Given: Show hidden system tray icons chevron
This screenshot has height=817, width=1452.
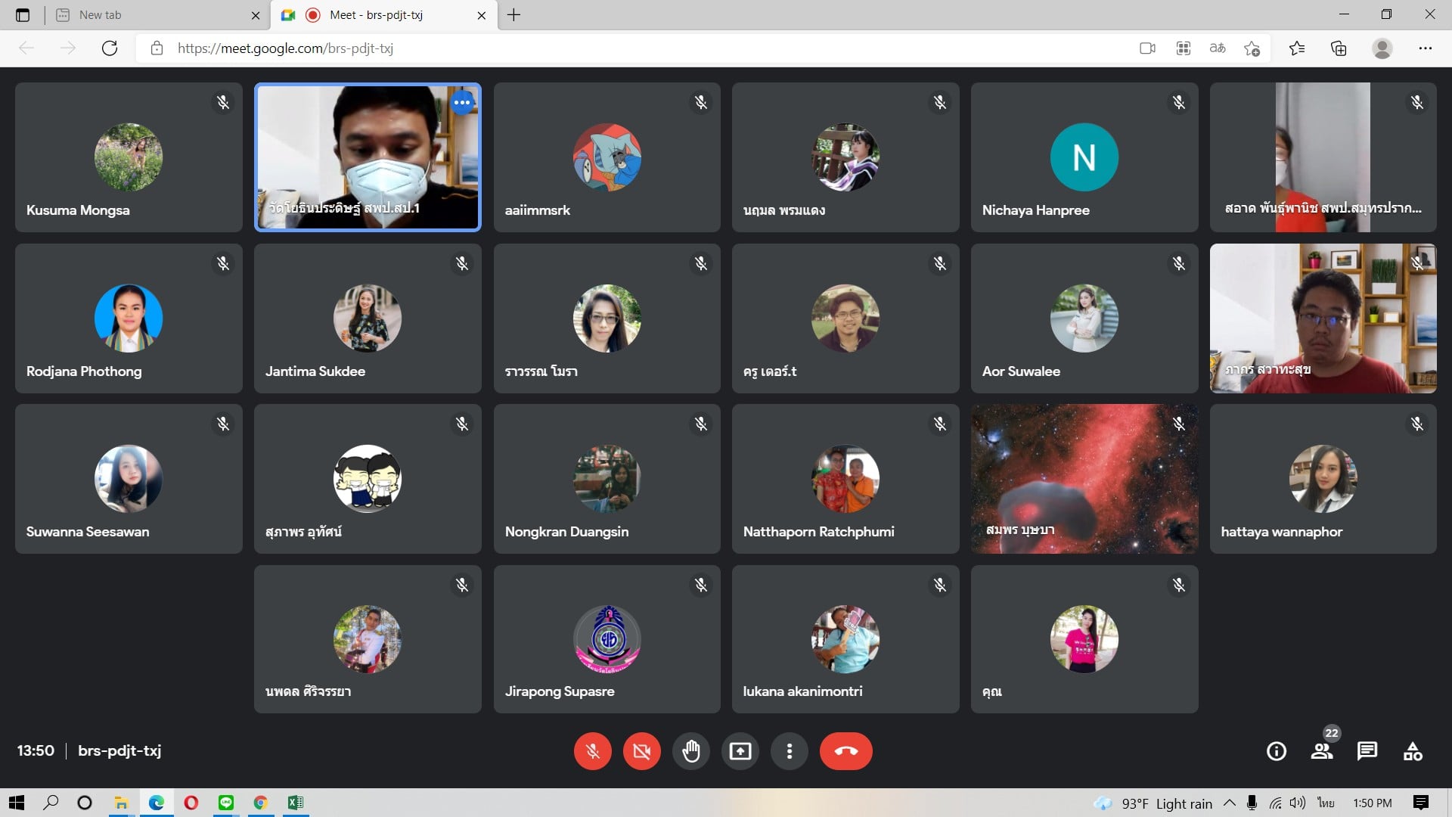Looking at the screenshot, I should coord(1230,803).
